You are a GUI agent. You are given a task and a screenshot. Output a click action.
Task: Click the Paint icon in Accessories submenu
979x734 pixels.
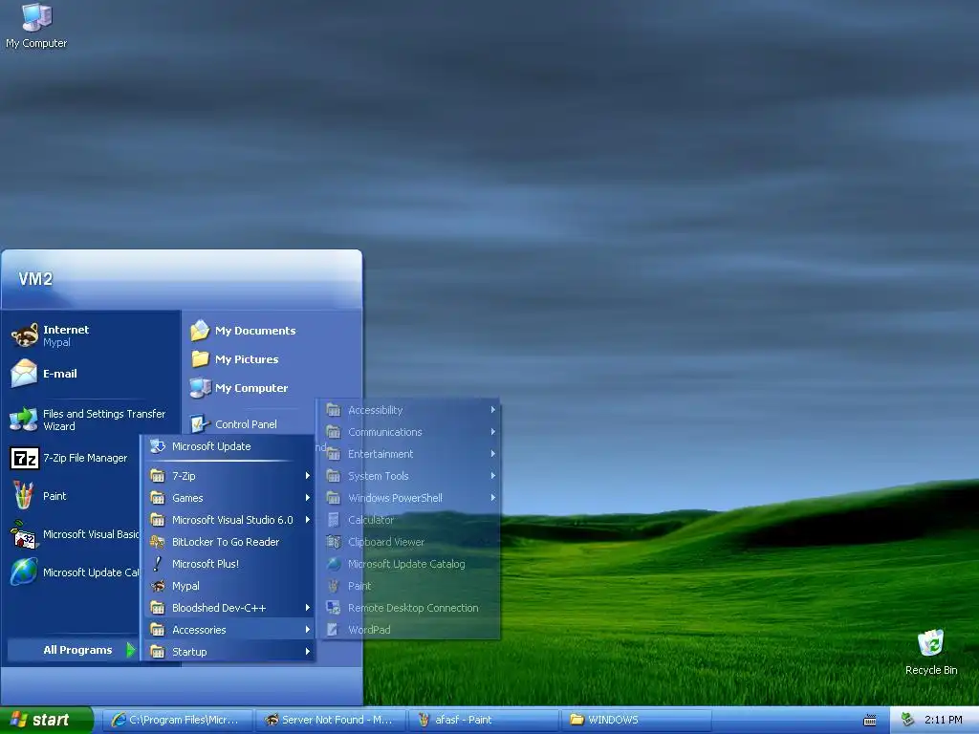point(334,586)
